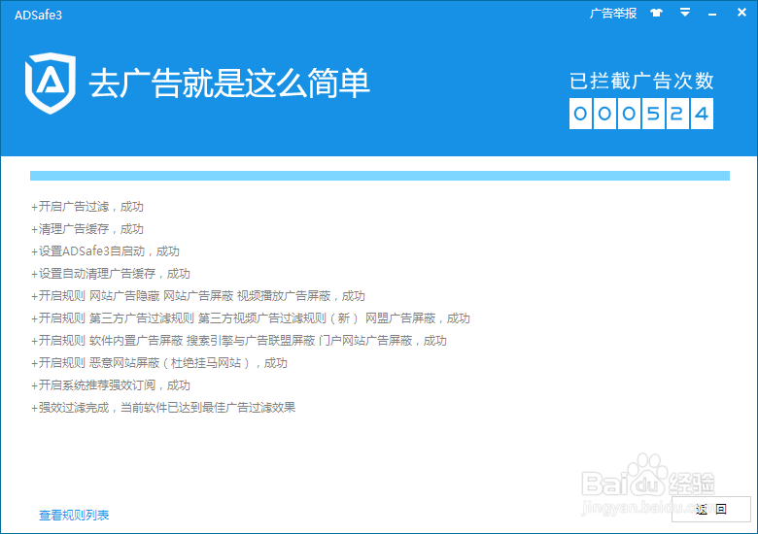Viewport: 758px width, 534px height.
Task: Close the ADSafe3 window
Action: click(740, 14)
